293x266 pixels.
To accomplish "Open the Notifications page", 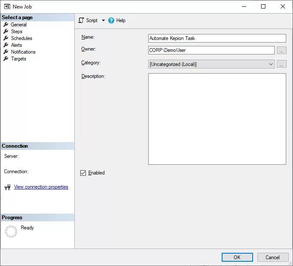I will pos(23,52).
